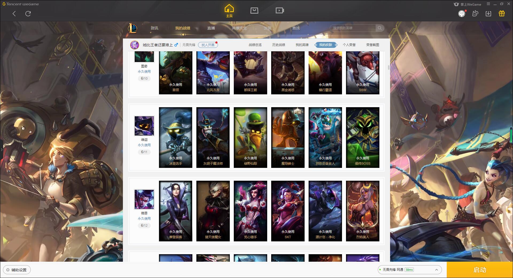The width and height of the screenshot is (513, 278).
Task: Click the League of Legends logo icon
Action: (x=133, y=28)
